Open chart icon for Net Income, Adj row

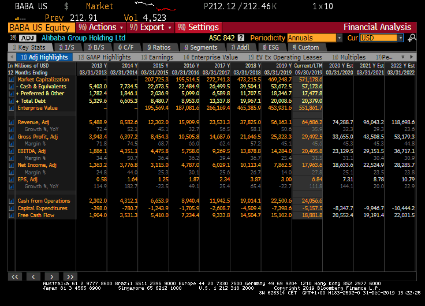click(x=12, y=165)
